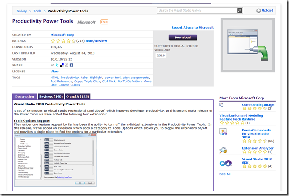The width and height of the screenshot is (289, 196).
Task: Click the CommandingImage extension icon
Action: pyautogui.click(x=221, y=105)
